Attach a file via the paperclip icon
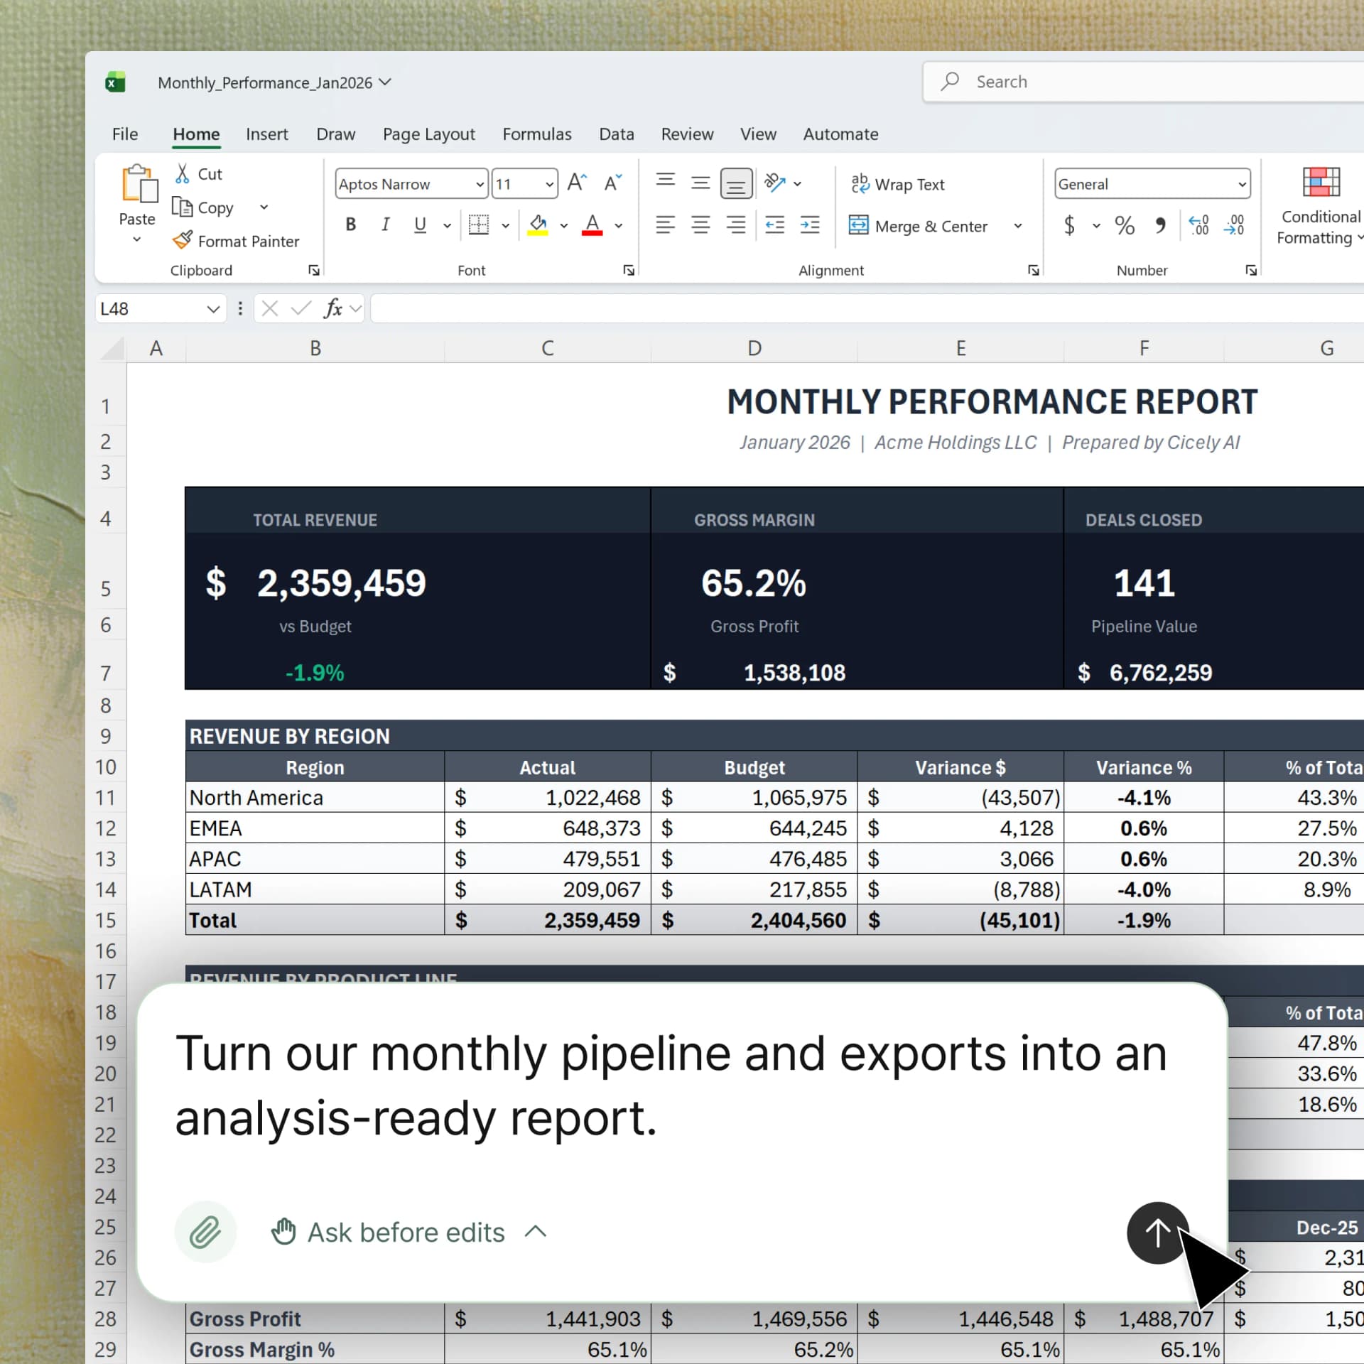 205,1233
